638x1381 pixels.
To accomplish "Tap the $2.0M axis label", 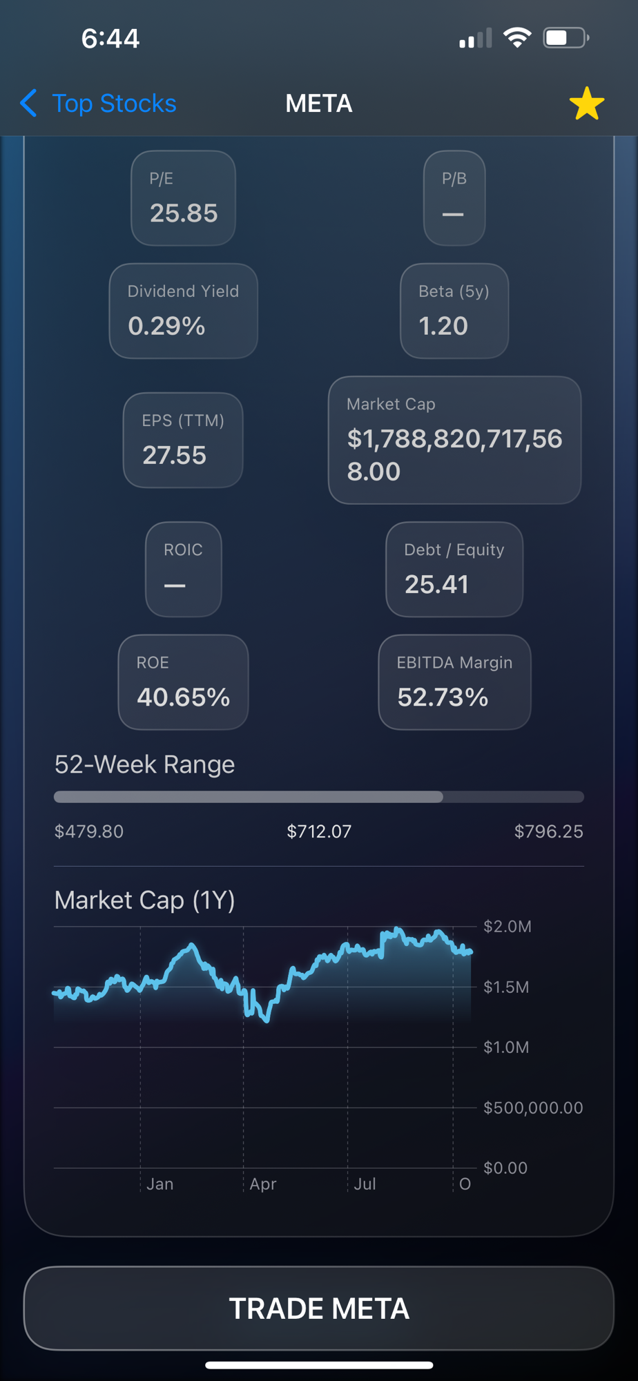I will (507, 926).
